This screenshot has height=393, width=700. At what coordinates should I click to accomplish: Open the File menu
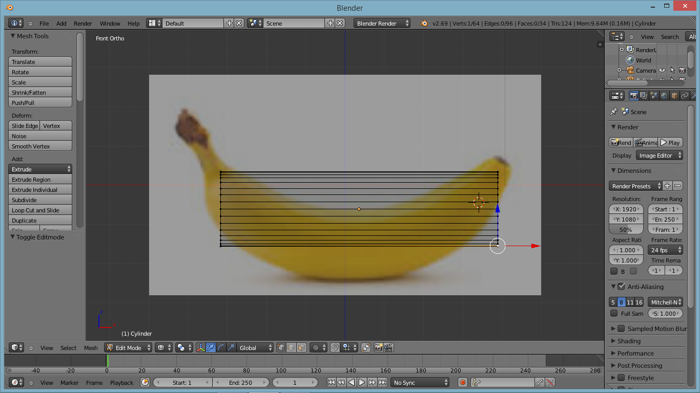point(44,24)
